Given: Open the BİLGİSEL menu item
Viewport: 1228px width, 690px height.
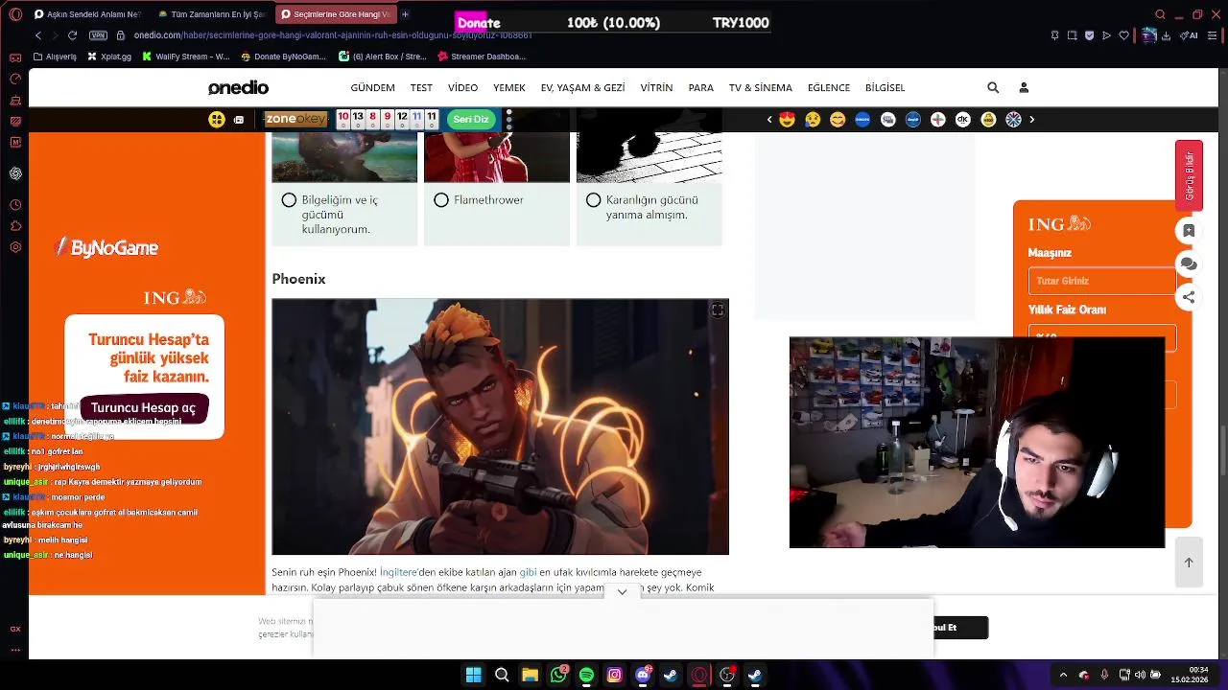Looking at the screenshot, I should (885, 87).
